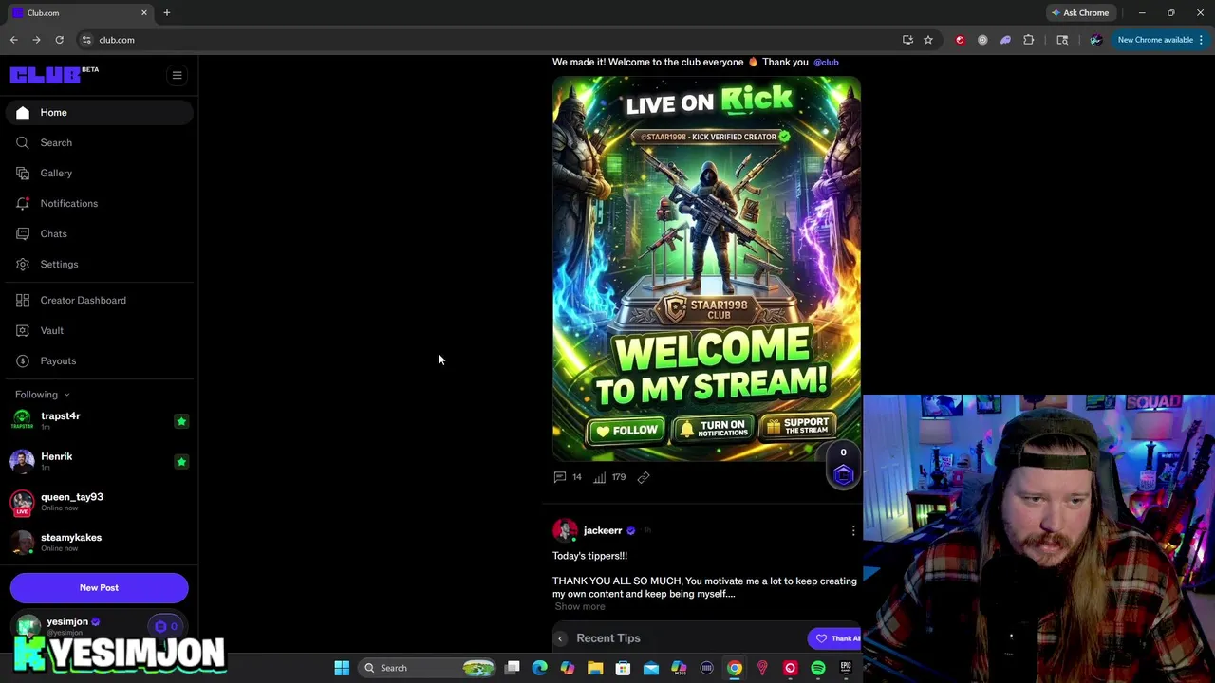Open jackeerr's profile name
The height and width of the screenshot is (683, 1215).
point(603,530)
